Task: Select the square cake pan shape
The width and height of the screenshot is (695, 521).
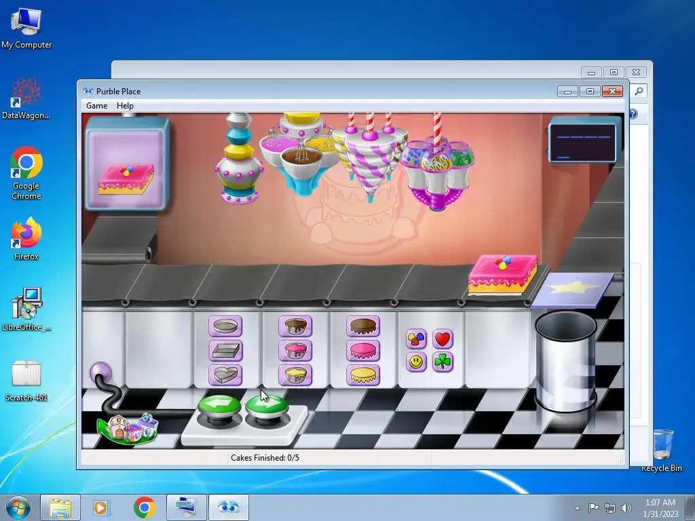Action: click(x=225, y=351)
